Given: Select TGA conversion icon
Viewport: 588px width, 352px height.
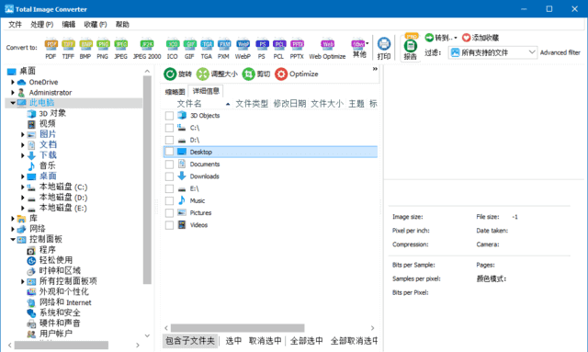Looking at the screenshot, I should 207,49.
